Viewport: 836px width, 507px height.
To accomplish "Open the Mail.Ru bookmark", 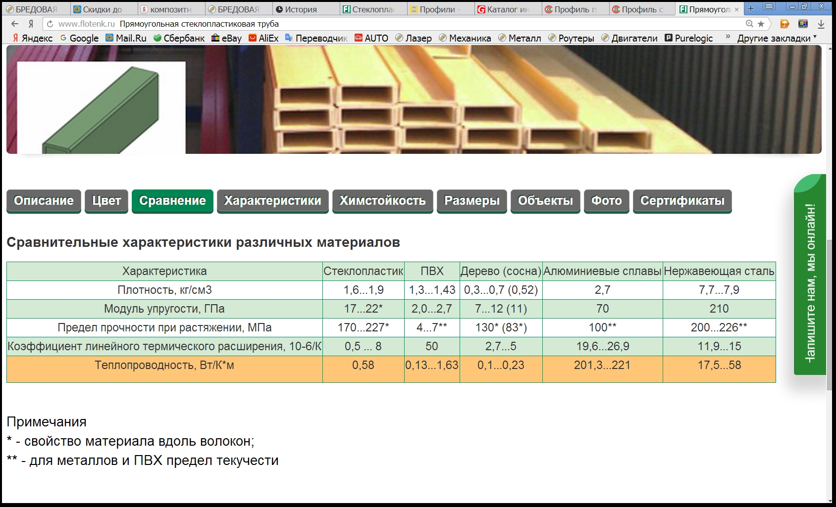I will (x=126, y=38).
